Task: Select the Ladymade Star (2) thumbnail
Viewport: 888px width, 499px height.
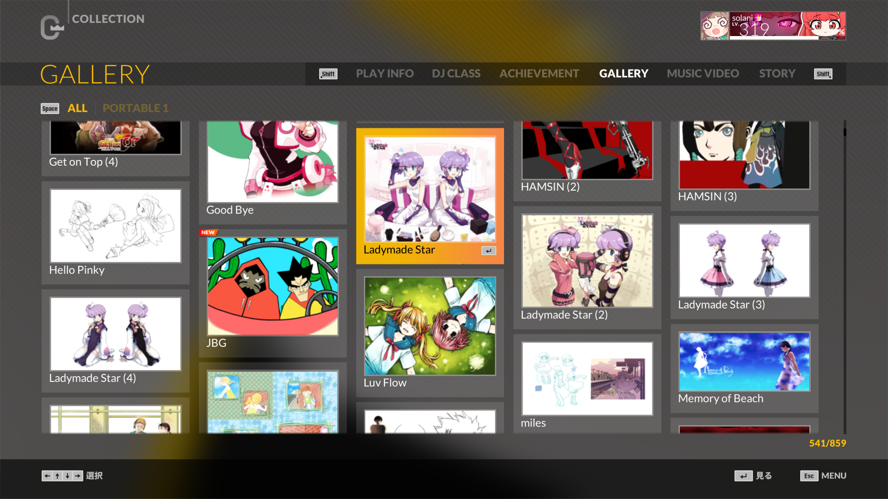Action: (587, 261)
